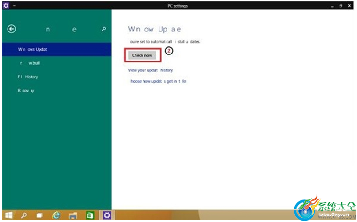Viewport: 357px width, 222px height.
Task: Open View your update history link
Action: click(x=151, y=70)
